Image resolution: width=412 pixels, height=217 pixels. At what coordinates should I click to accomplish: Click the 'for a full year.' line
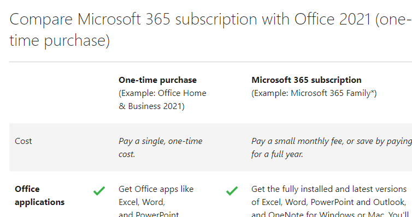tap(277, 154)
